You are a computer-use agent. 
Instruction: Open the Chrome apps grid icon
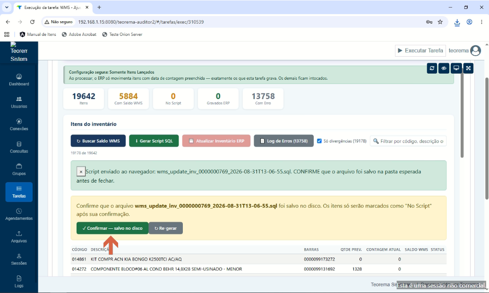point(7,34)
